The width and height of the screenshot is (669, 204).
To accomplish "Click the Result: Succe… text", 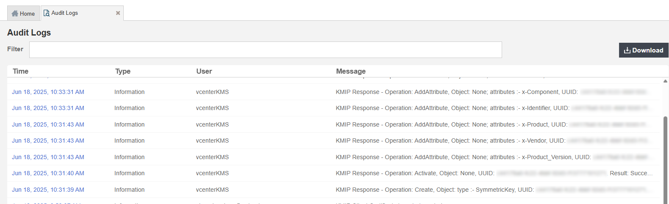I will (631, 173).
